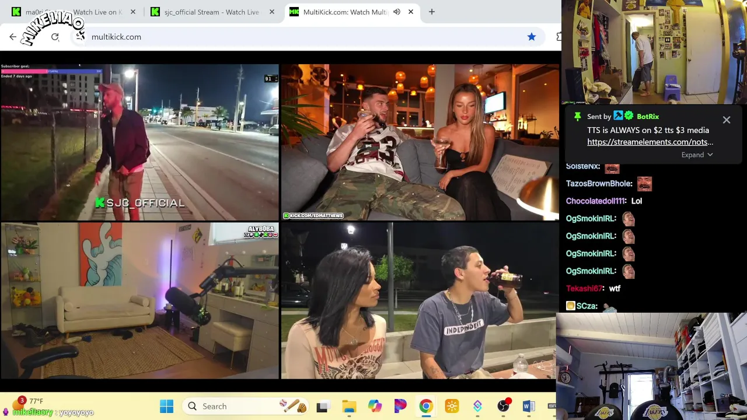Switch to Chrome on the taskbar

pyautogui.click(x=426, y=407)
